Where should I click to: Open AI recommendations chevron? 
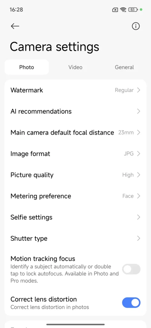139,111
